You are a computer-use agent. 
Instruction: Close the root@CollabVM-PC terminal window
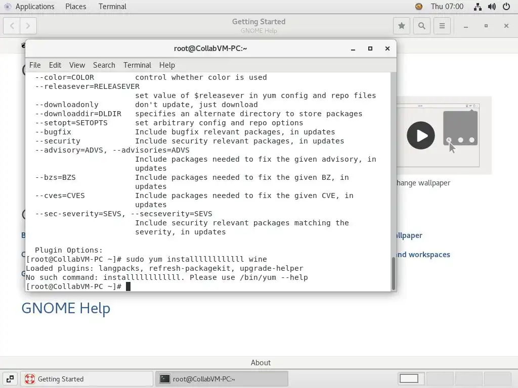387,48
